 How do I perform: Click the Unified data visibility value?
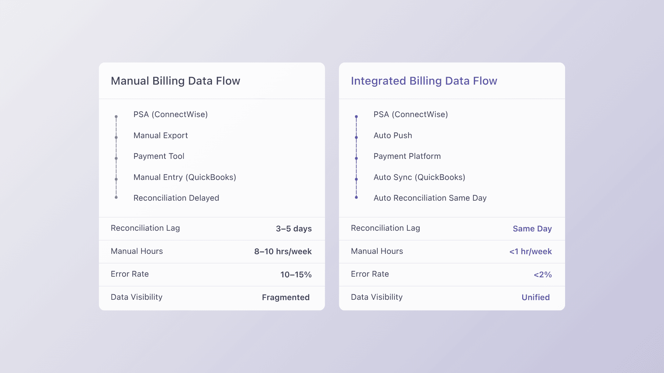click(x=535, y=297)
